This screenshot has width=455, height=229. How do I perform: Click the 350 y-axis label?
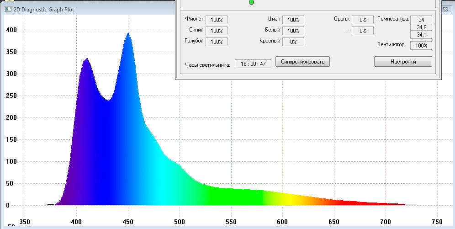tap(11, 52)
